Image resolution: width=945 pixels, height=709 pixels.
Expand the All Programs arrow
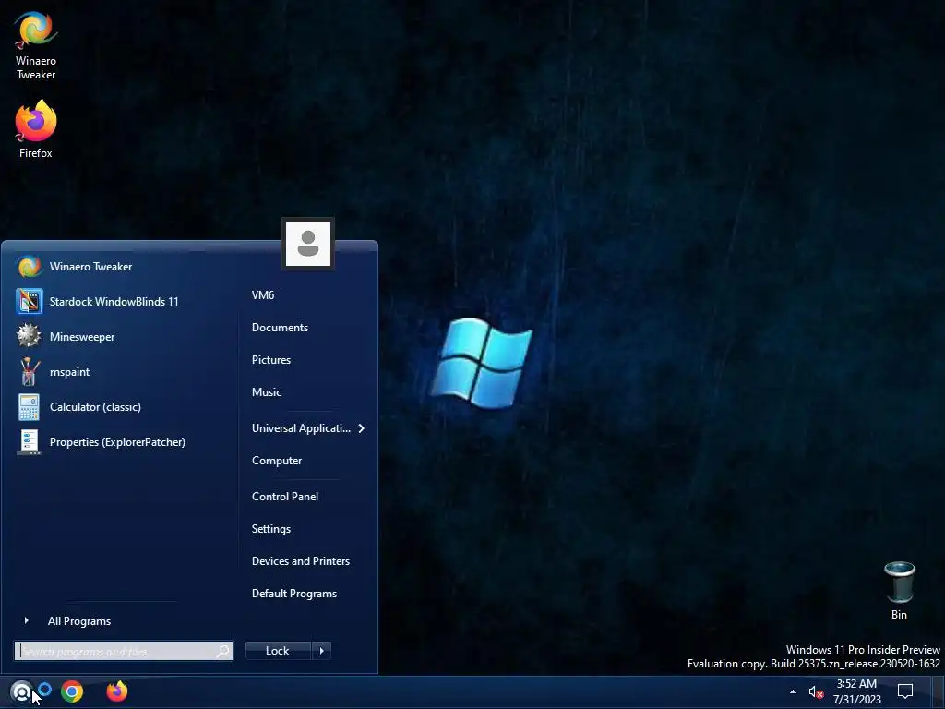click(x=26, y=620)
